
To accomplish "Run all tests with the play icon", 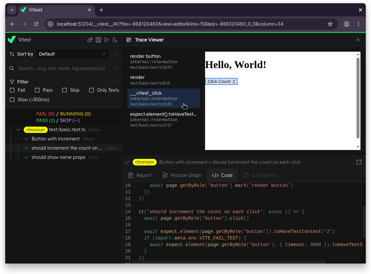I will tap(107, 39).
